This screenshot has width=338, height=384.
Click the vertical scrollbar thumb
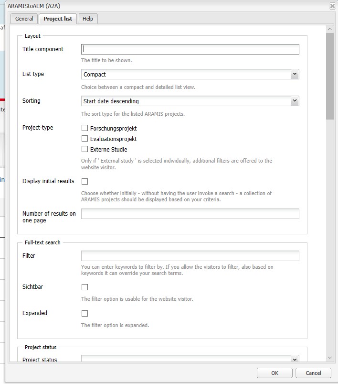[x=329, y=77]
